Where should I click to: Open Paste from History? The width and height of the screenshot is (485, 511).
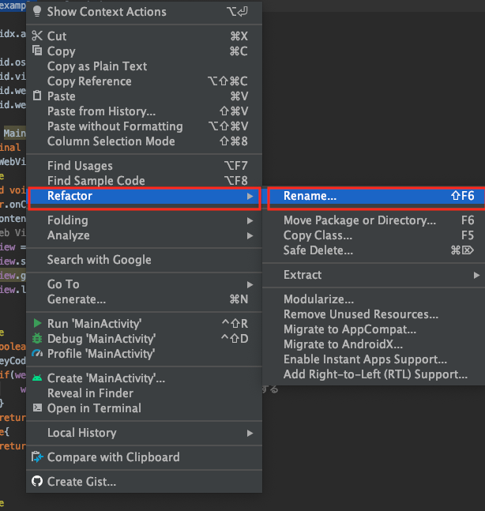click(144, 111)
